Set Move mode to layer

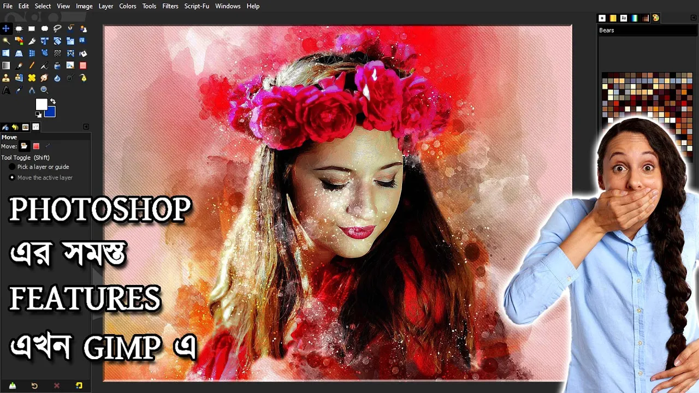pos(24,146)
